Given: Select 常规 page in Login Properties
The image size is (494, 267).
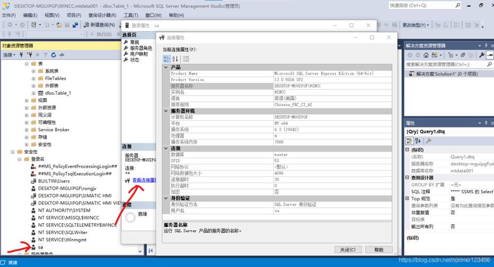Looking at the screenshot, I should (135, 42).
